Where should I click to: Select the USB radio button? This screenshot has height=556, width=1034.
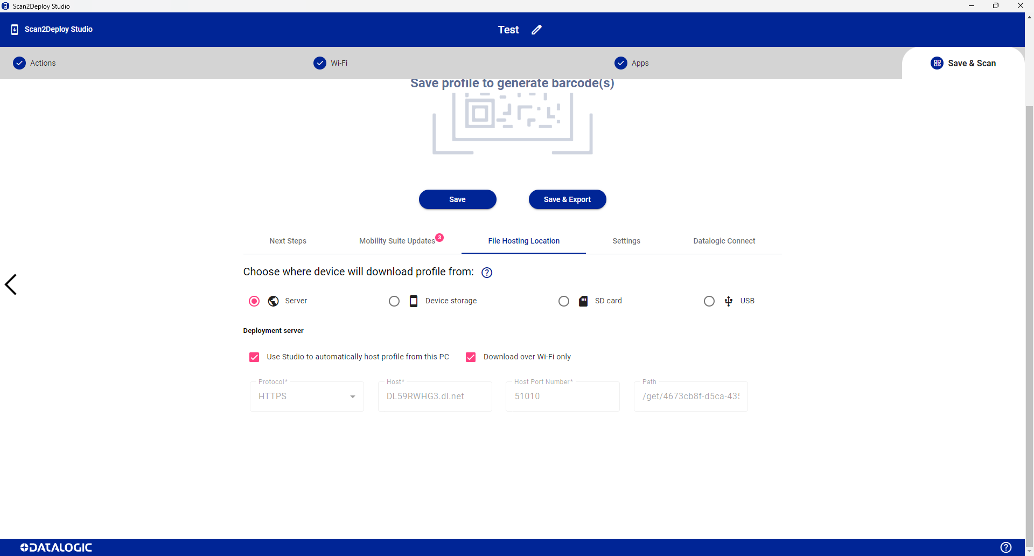709,301
